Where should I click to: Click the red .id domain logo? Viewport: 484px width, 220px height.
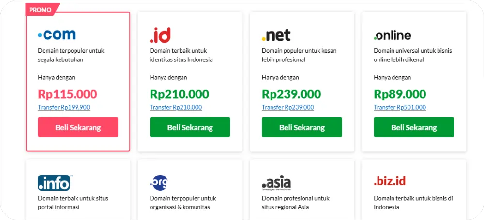tap(160, 35)
